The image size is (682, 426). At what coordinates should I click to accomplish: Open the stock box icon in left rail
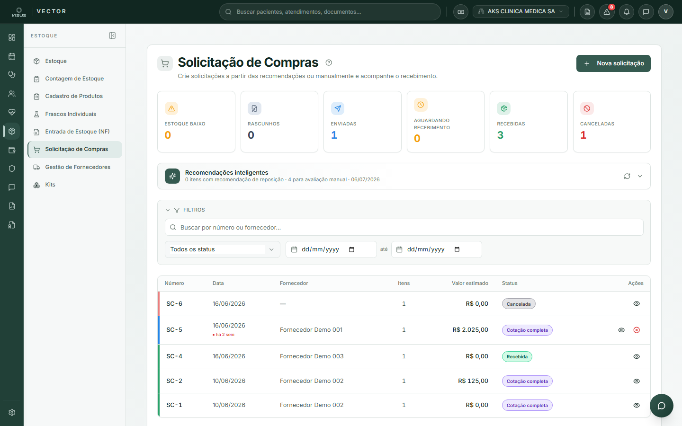[x=12, y=131]
